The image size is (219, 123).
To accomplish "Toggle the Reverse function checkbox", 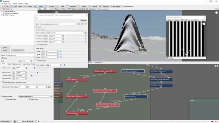I will (37, 45).
